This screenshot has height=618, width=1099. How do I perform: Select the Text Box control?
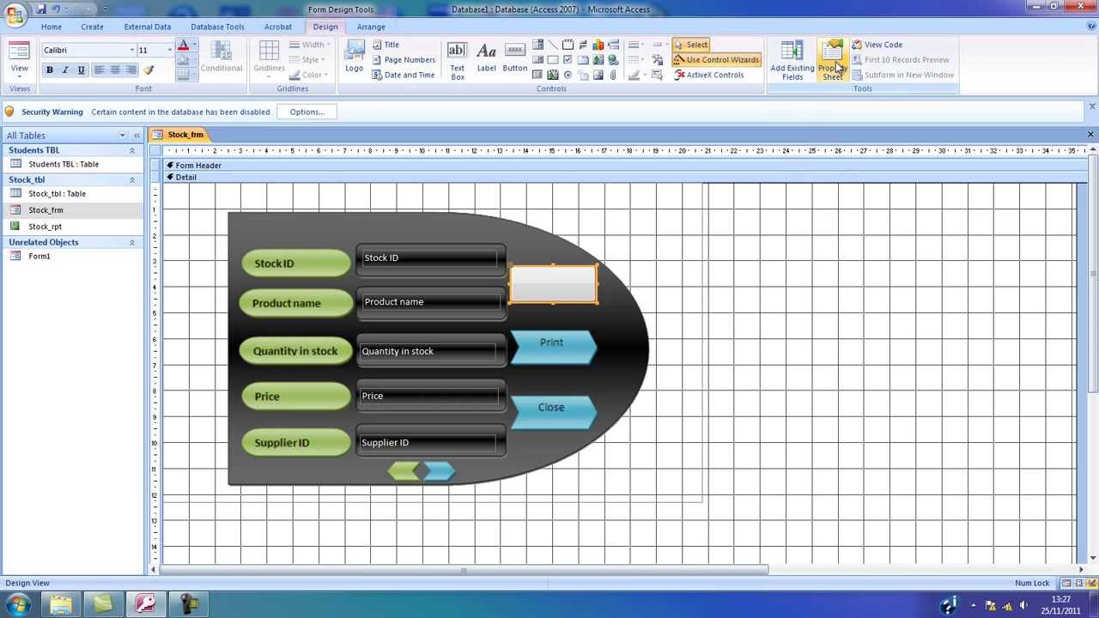[x=458, y=60]
